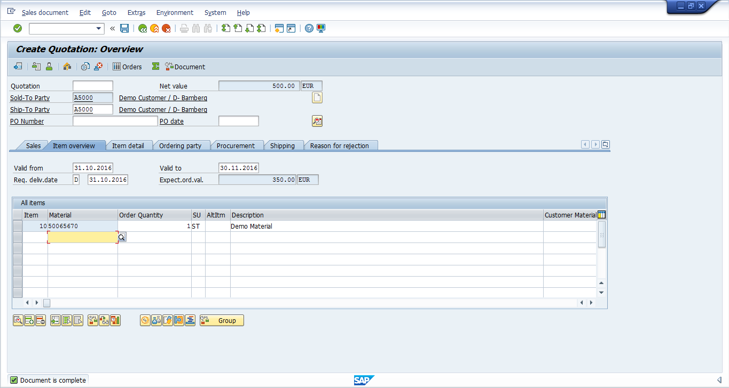Click material cell 50065670
This screenshot has height=388, width=729.
point(83,226)
